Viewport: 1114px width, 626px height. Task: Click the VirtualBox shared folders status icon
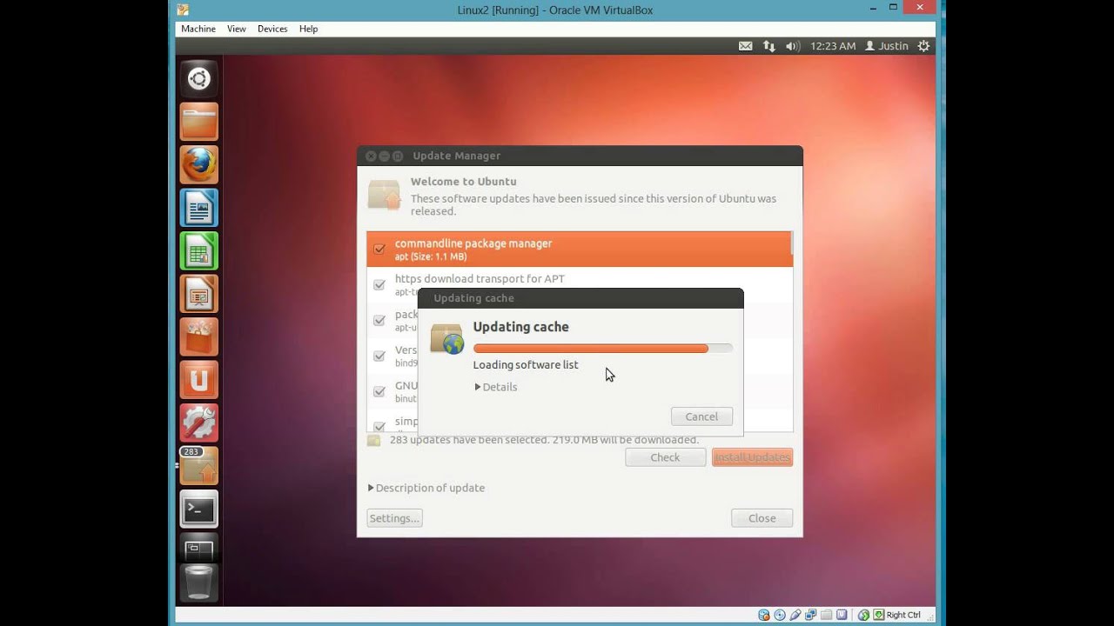pyautogui.click(x=826, y=615)
